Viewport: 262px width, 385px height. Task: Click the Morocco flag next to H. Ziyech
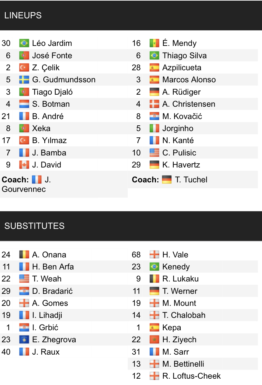[x=154, y=339]
